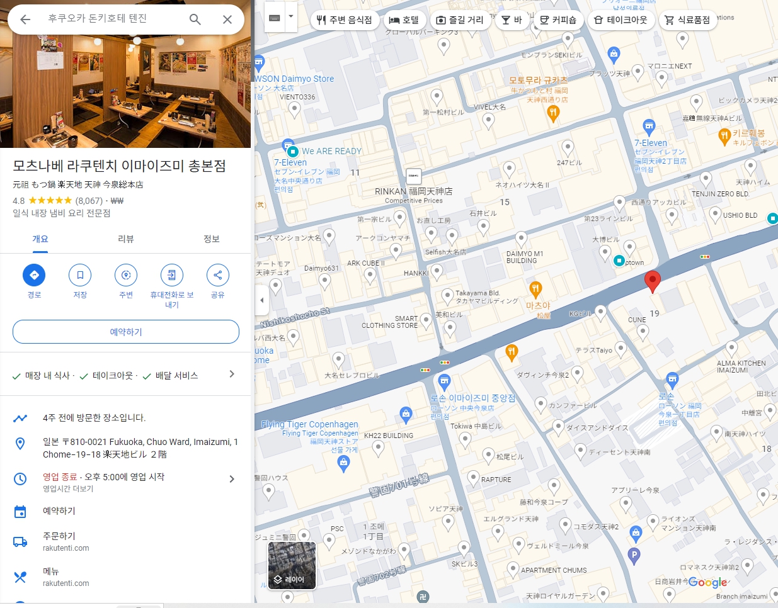Viewport: 778px width, 608px height.
Task: Click the orange restaurant pin near 大名セレブロビル
Action: pos(512,354)
